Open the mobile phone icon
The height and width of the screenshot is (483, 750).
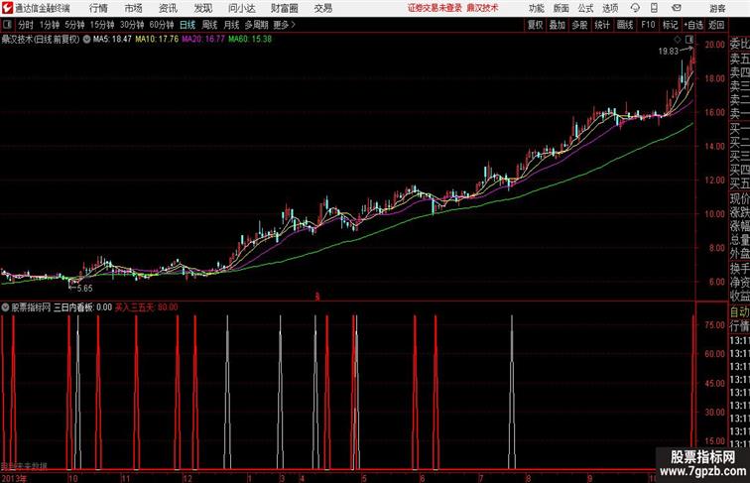[654, 8]
